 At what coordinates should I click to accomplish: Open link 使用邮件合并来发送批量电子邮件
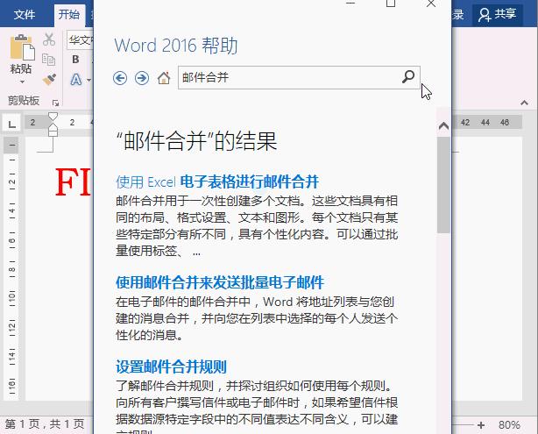click(x=220, y=282)
